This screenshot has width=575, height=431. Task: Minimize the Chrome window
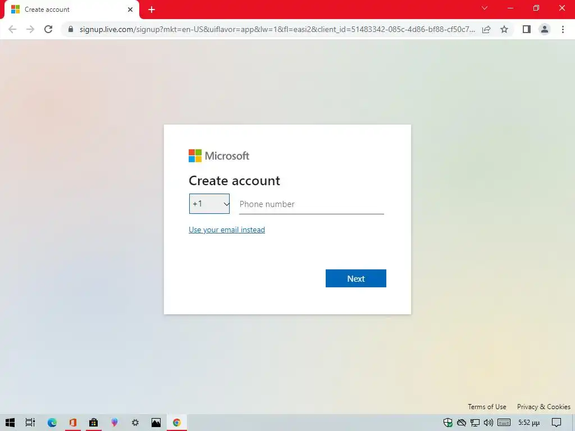510,8
